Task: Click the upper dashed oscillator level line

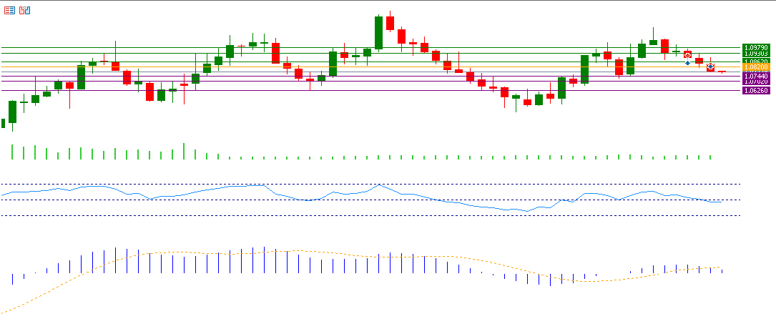Action: [429, 185]
